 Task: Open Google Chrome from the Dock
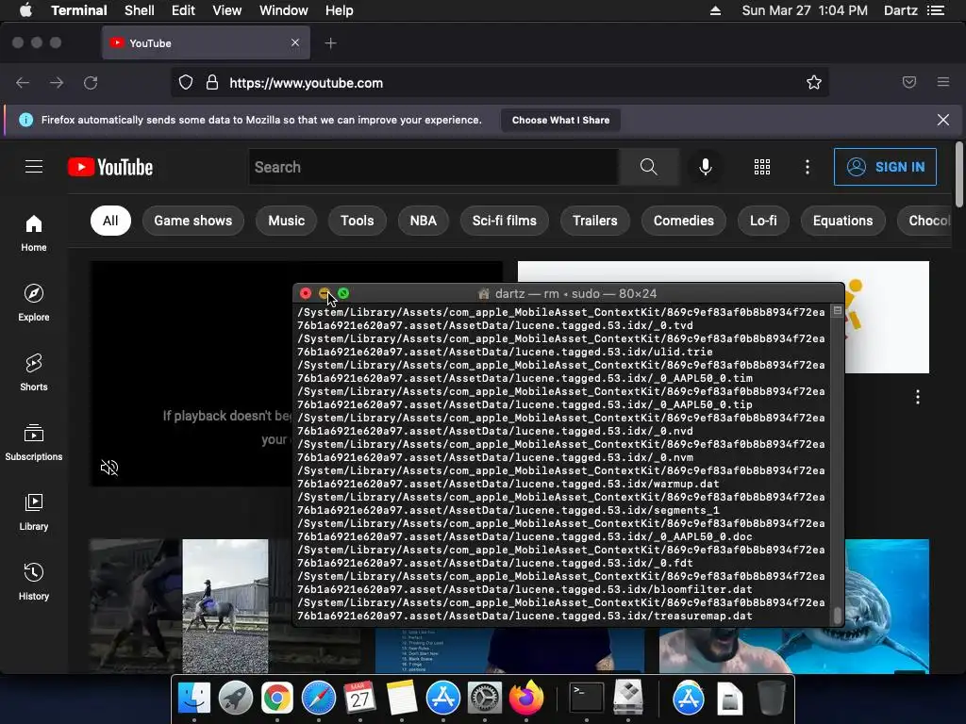(276, 699)
